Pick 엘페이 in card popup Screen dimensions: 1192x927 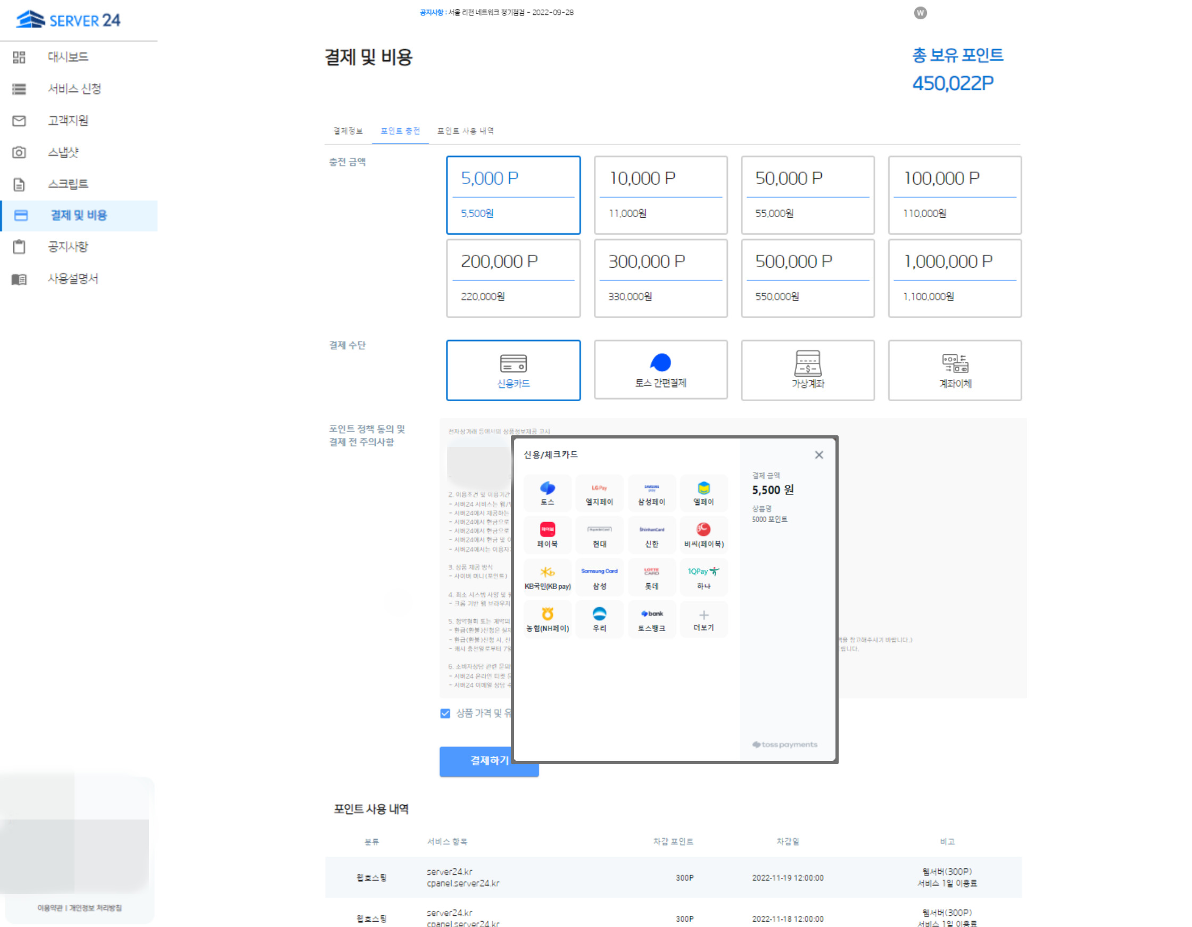703,493
